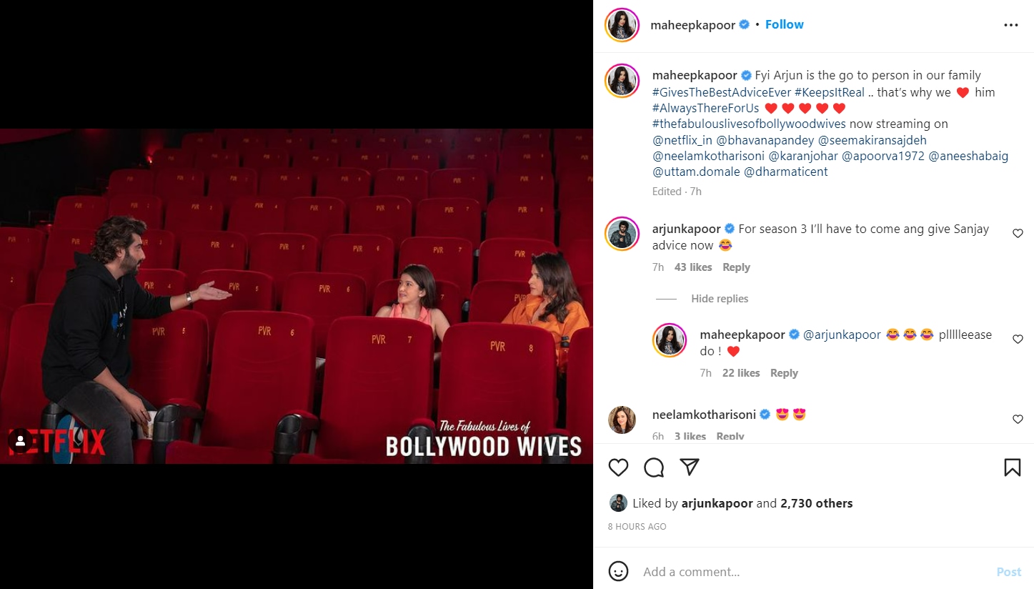Share post via paper plane icon
This screenshot has width=1034, height=589.
689,467
